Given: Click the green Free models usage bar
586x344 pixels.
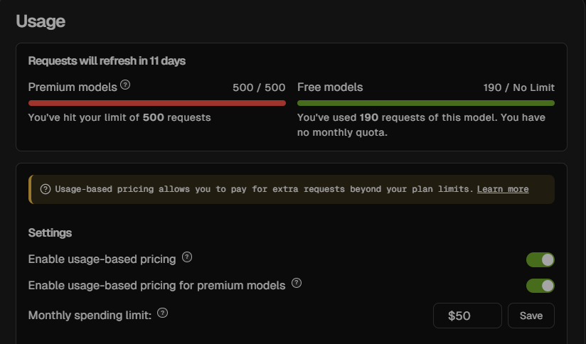Looking at the screenshot, I should pos(426,103).
